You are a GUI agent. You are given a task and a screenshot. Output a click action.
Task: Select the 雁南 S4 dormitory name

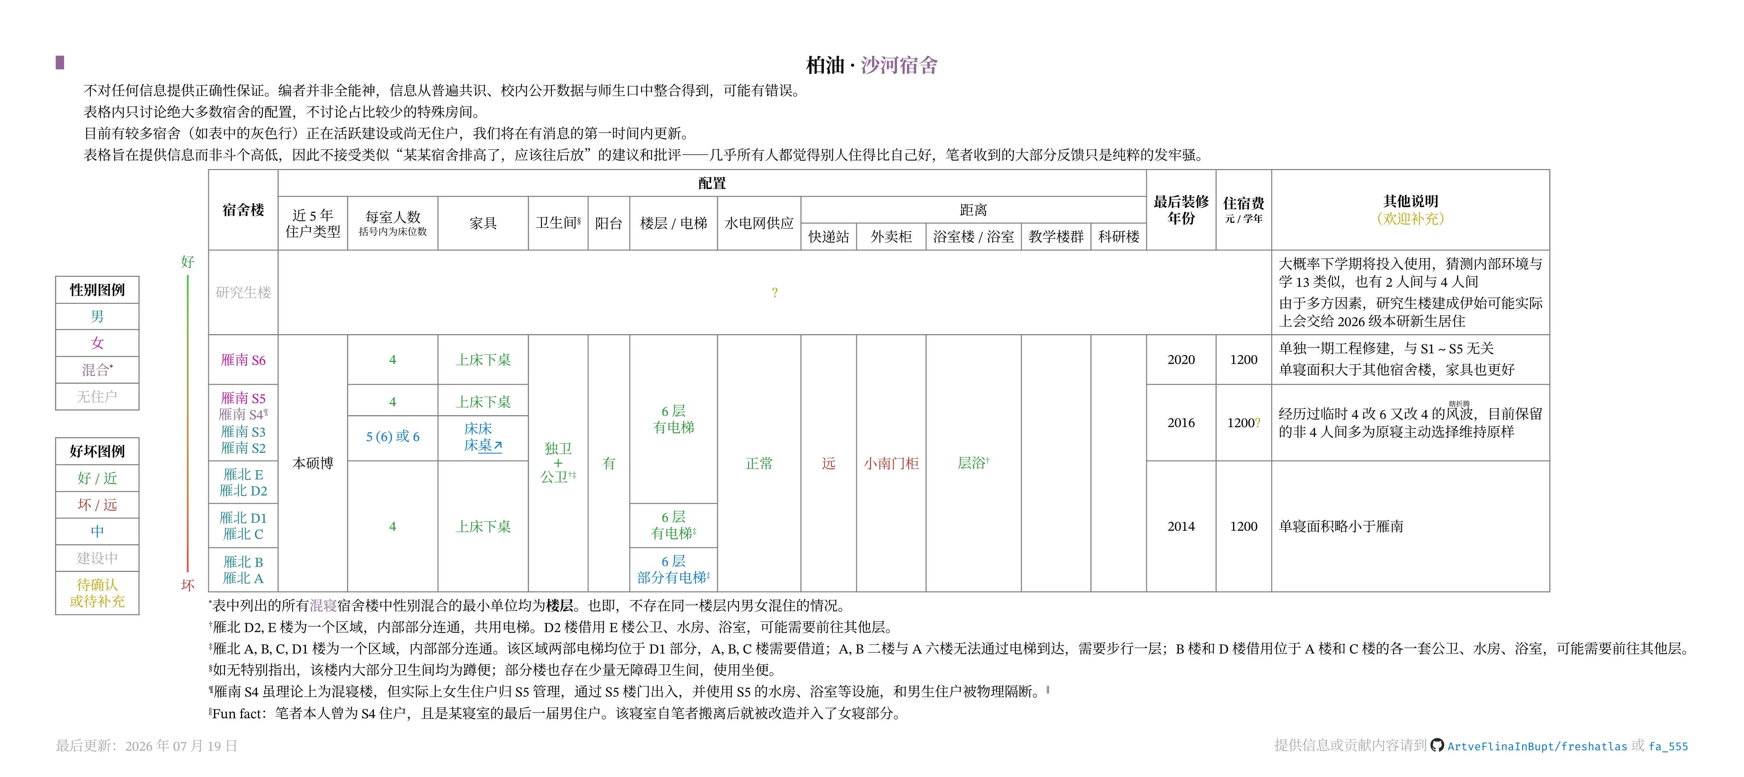tap(243, 415)
